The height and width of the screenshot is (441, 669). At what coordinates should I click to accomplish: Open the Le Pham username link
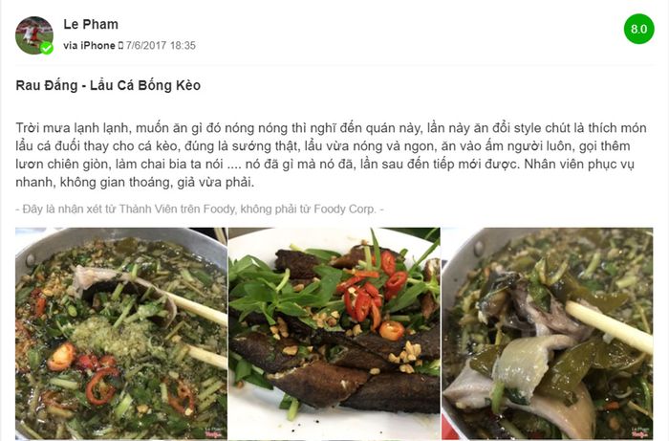(91, 24)
